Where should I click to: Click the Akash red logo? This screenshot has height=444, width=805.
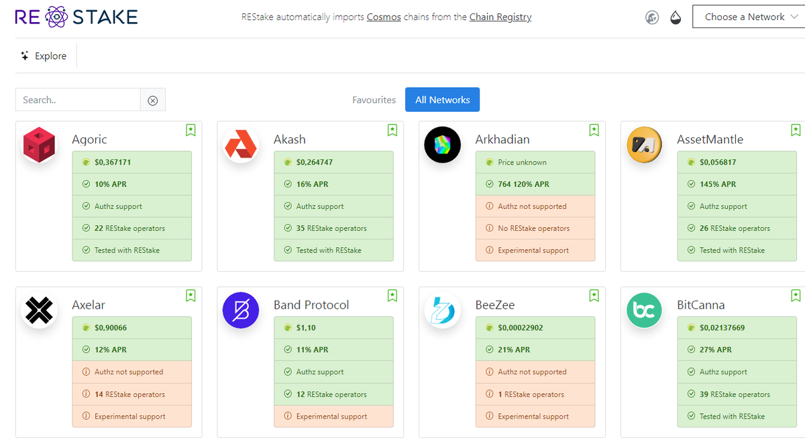pos(241,145)
